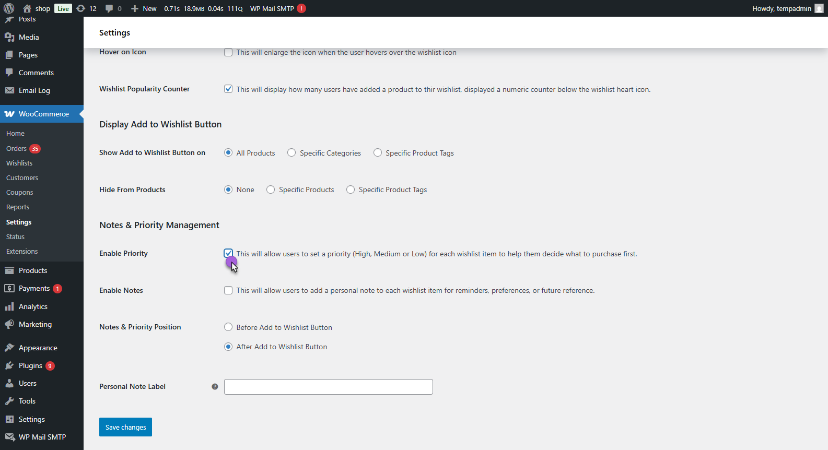
Task: Click the WordPress logo icon
Action: (x=9, y=8)
